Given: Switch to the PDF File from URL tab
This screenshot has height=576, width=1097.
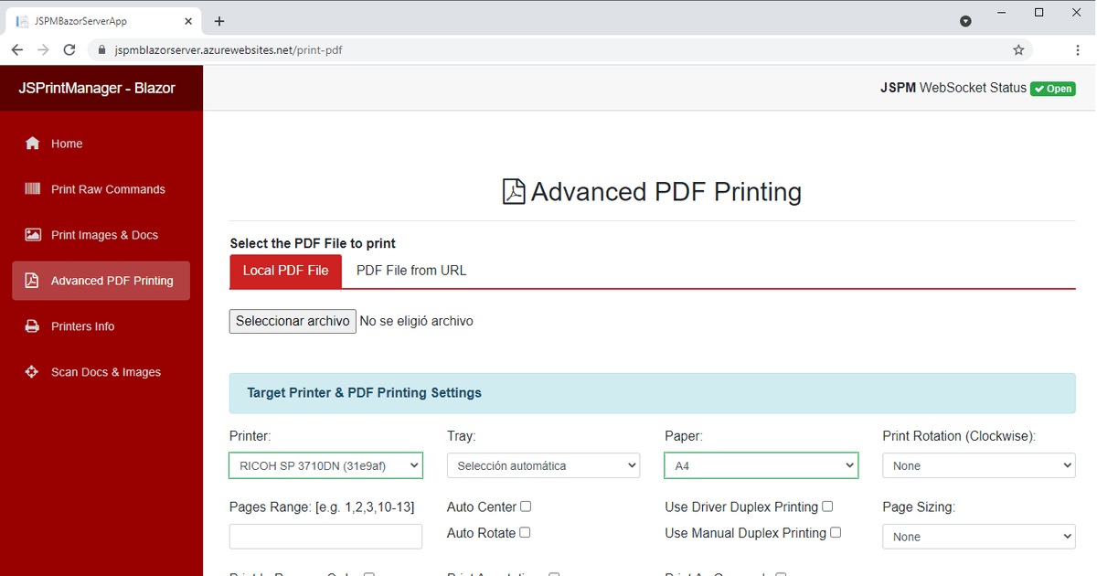Looking at the screenshot, I should pyautogui.click(x=410, y=270).
